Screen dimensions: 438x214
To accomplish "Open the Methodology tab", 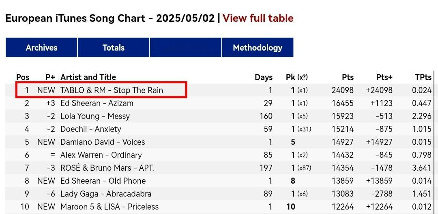I will [x=258, y=47].
